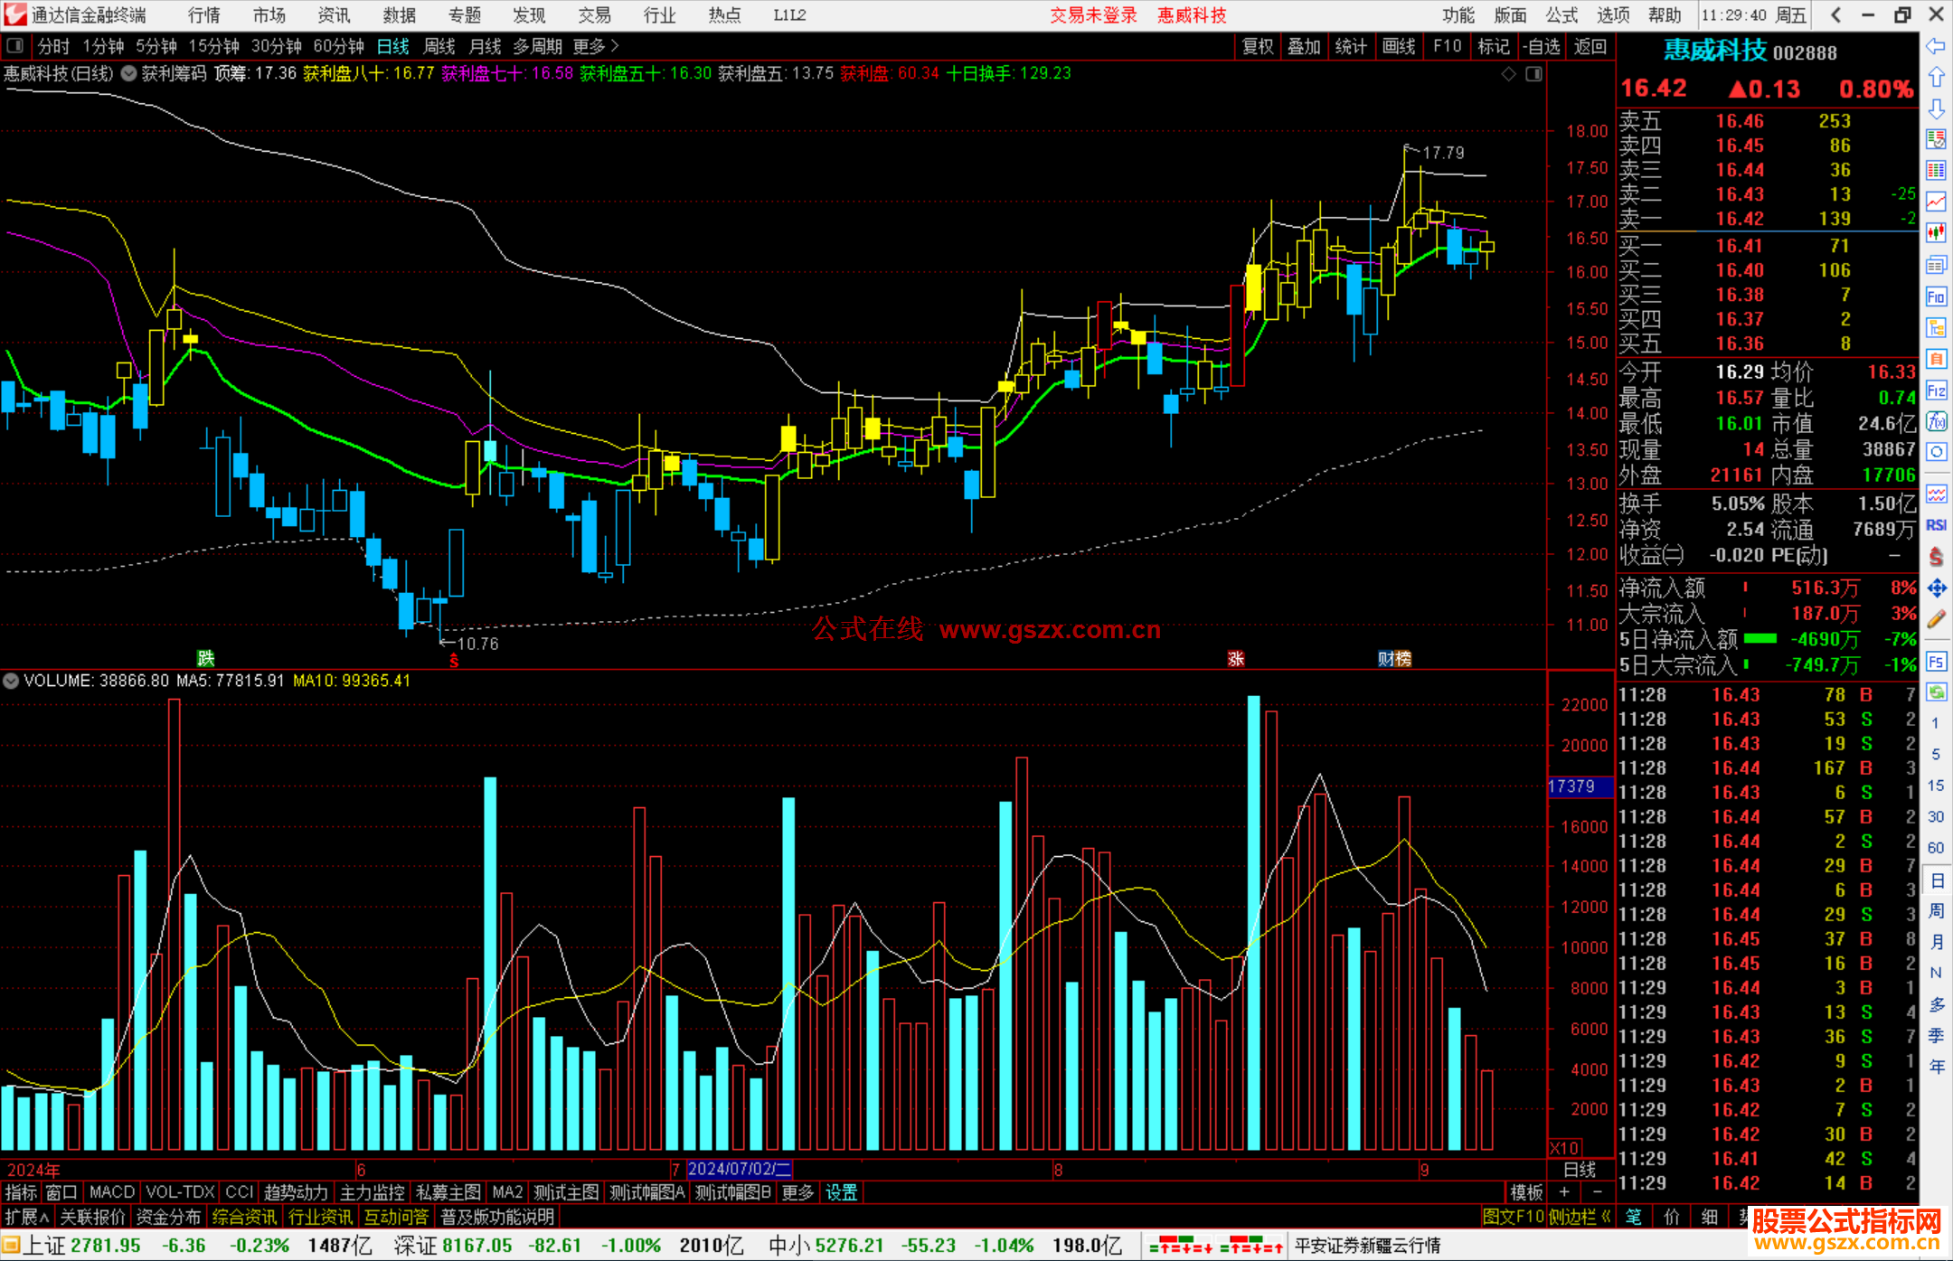
Task: Select the pencil drawing tool icon
Action: pos(1936,620)
